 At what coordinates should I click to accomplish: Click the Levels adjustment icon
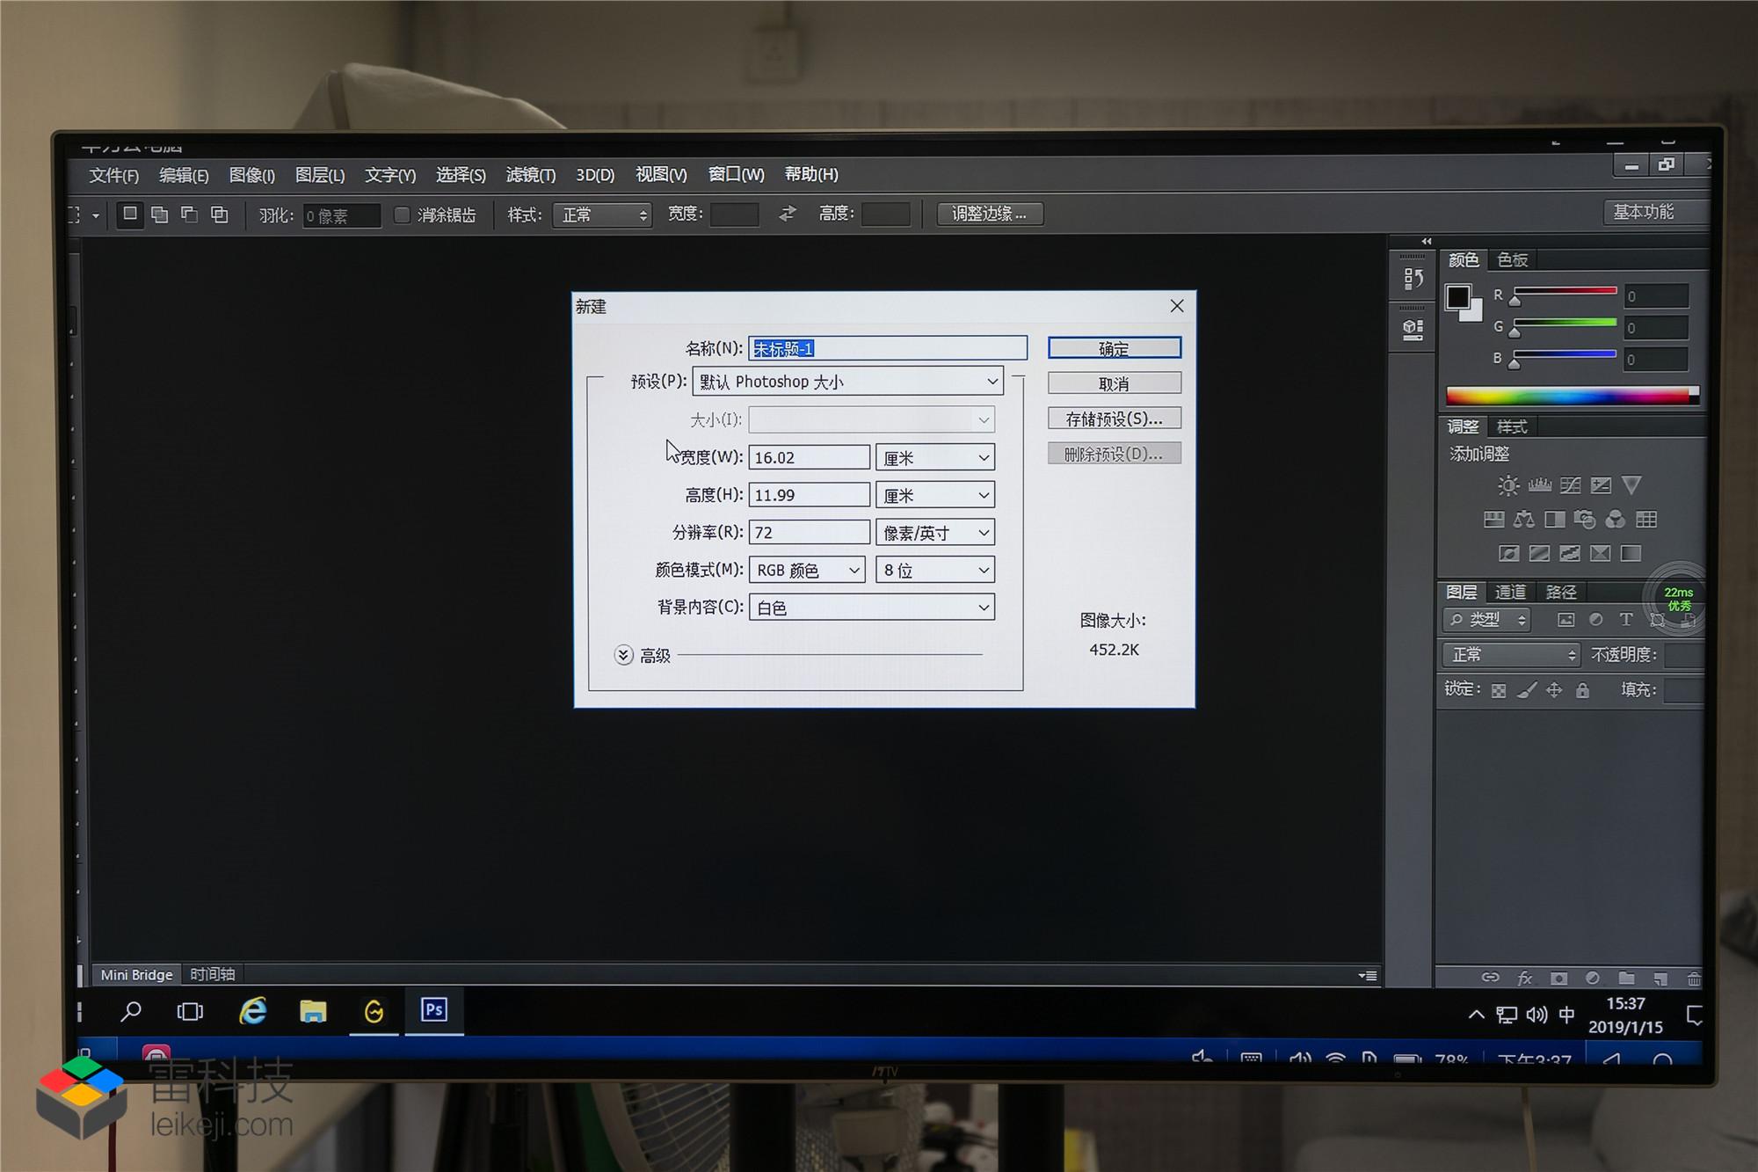click(1539, 485)
